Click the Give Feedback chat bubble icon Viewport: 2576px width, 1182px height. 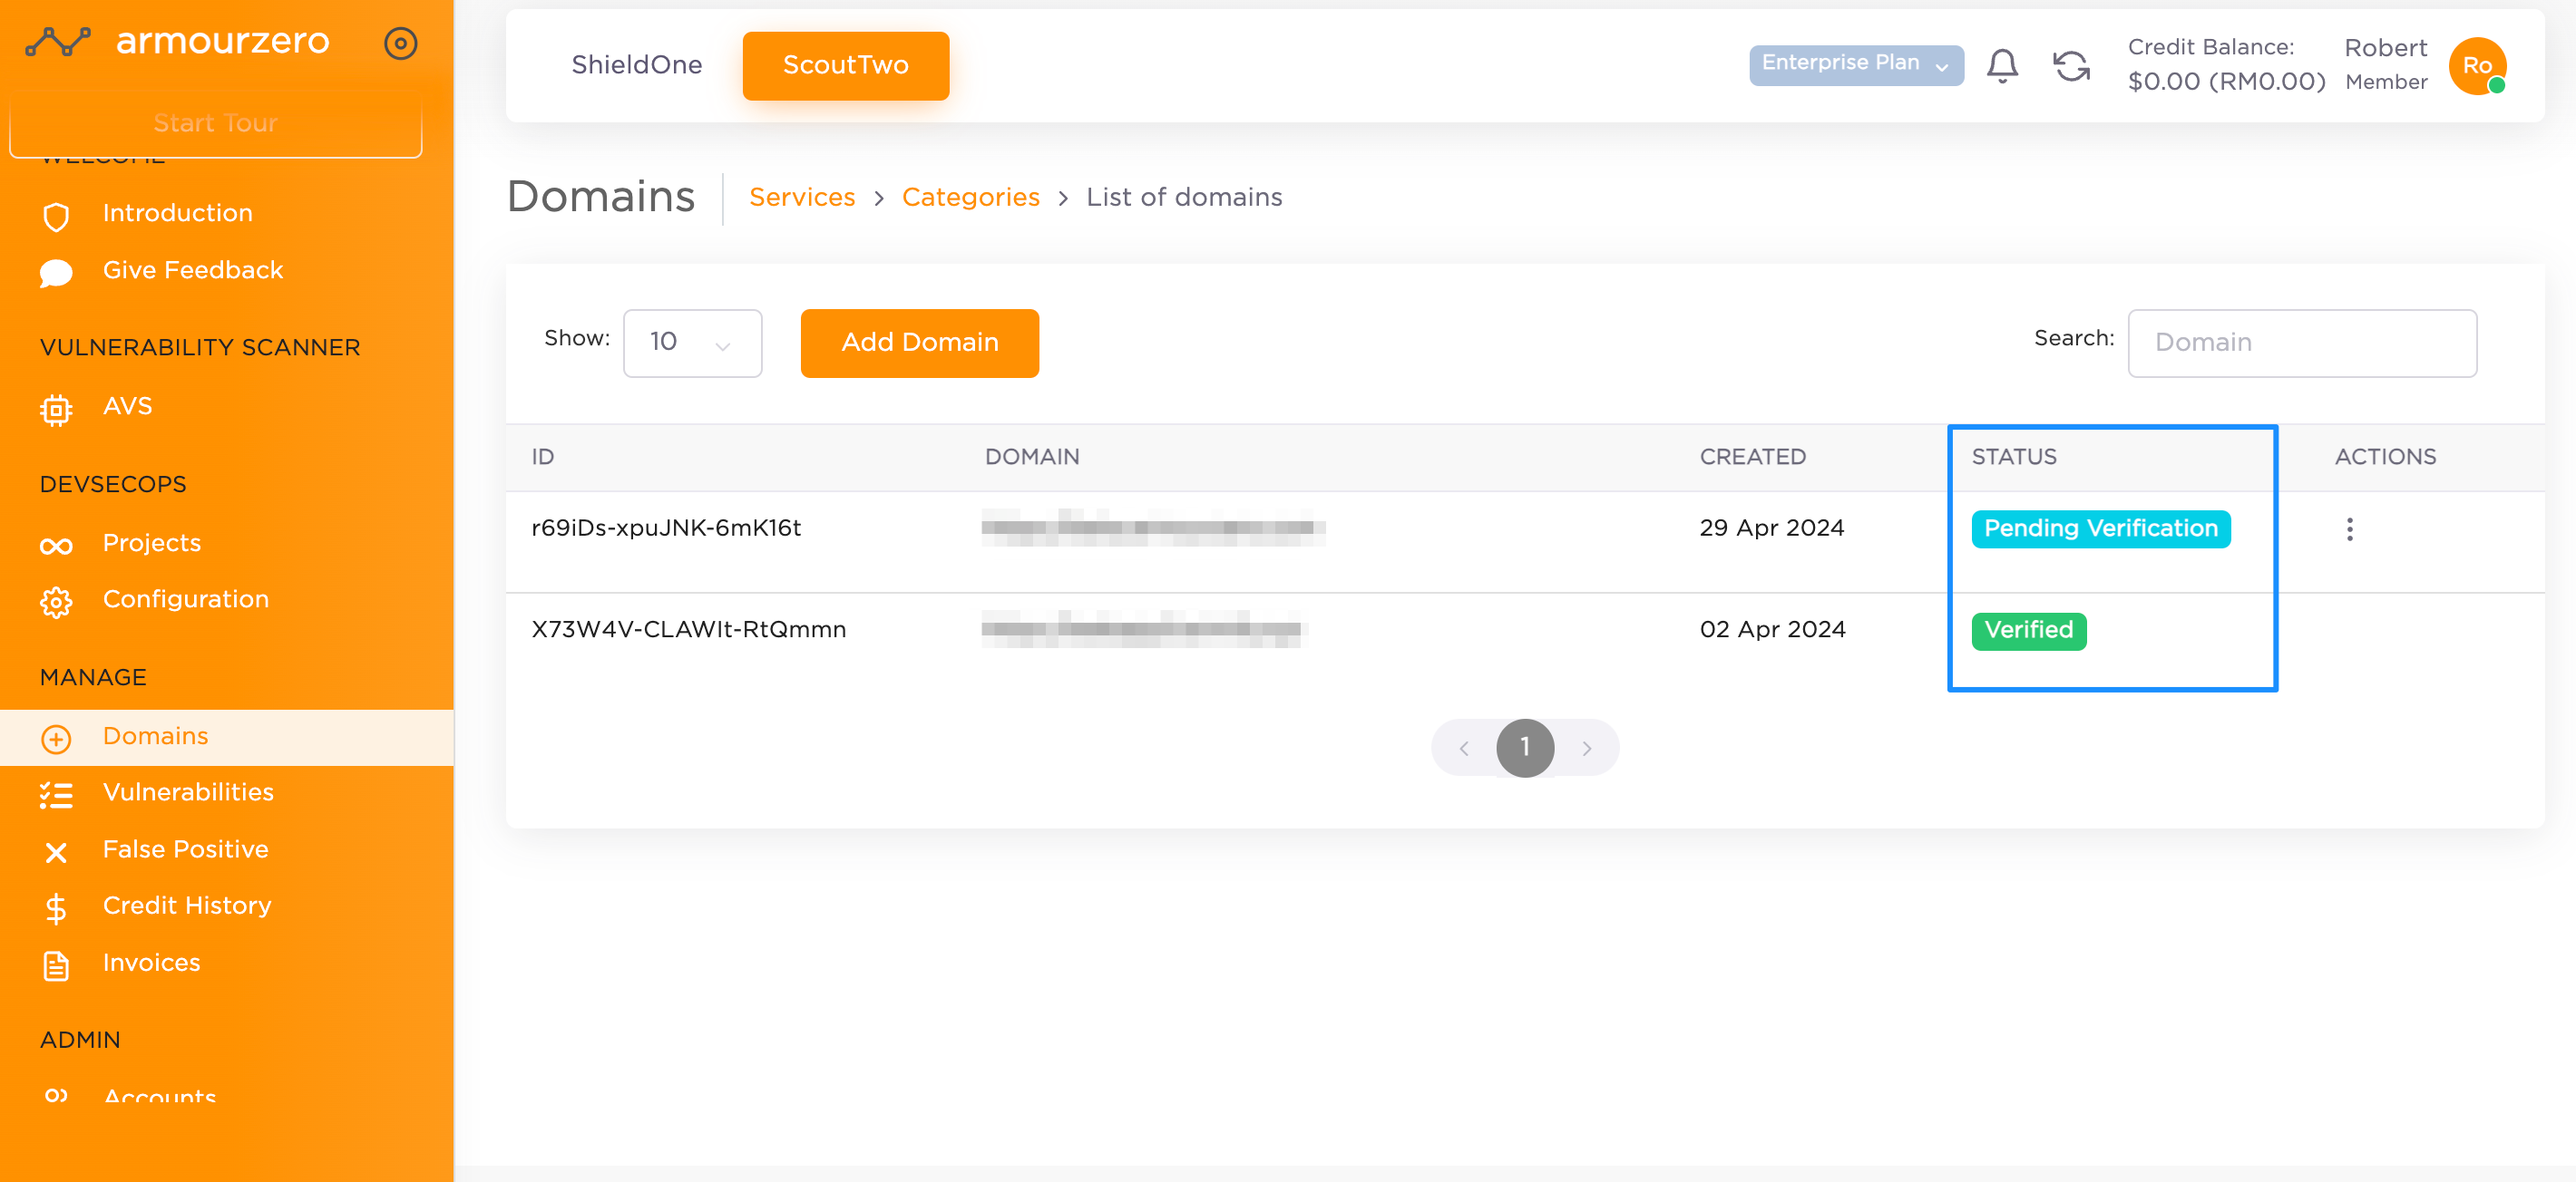point(56,273)
